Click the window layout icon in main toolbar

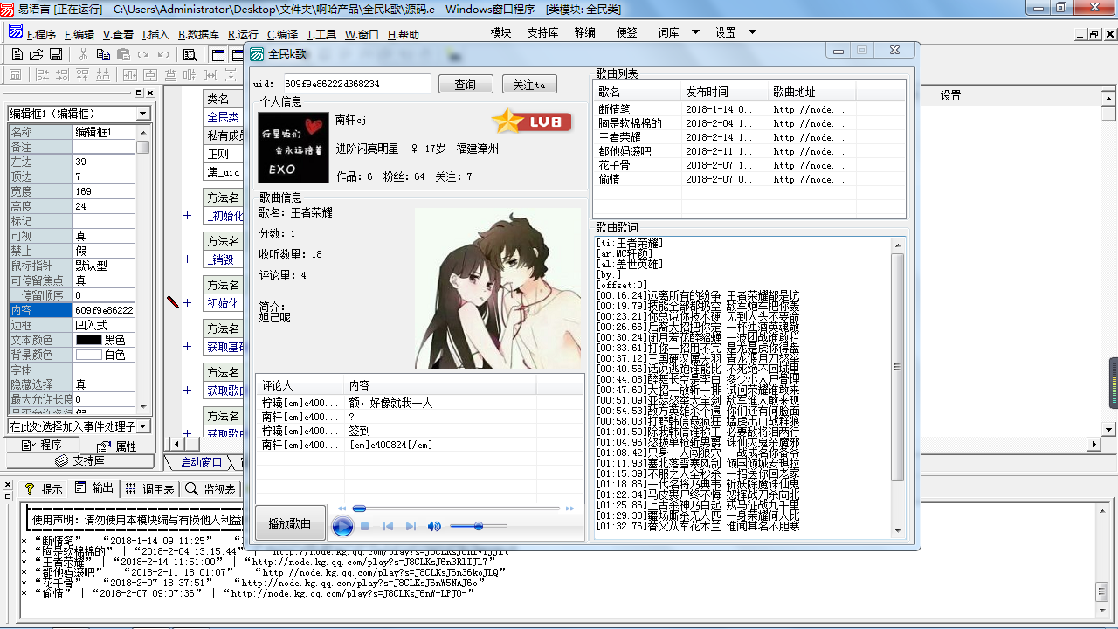click(x=218, y=54)
